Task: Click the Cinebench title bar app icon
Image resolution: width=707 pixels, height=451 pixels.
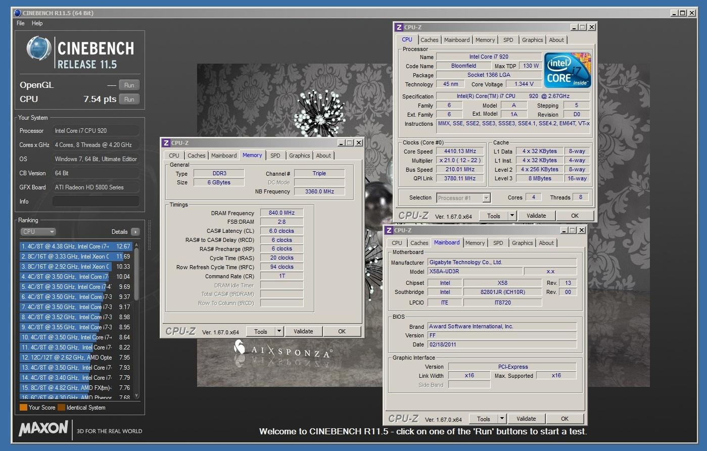Action: [x=17, y=13]
